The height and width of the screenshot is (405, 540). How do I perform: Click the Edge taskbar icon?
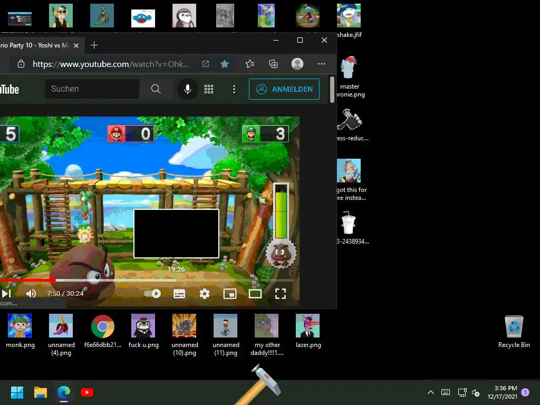pos(64,392)
